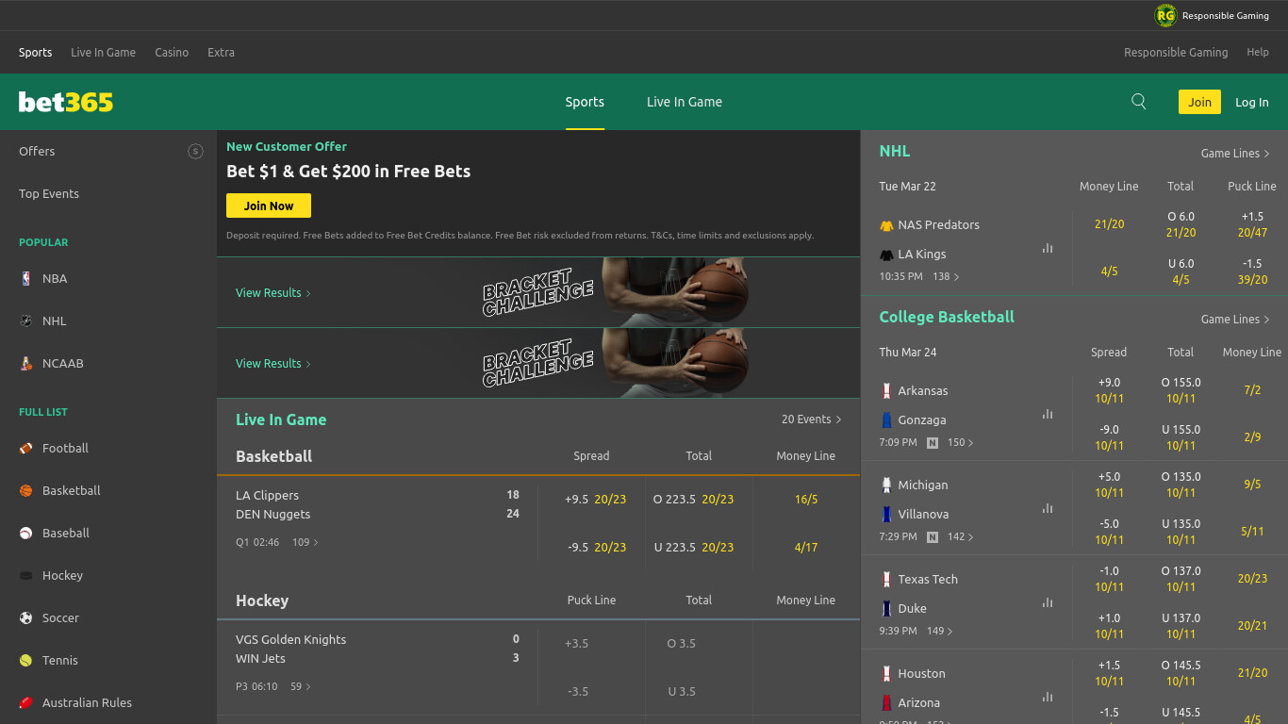This screenshot has width=1288, height=724.
Task: Click the bet365 logo
Action: coord(66,102)
